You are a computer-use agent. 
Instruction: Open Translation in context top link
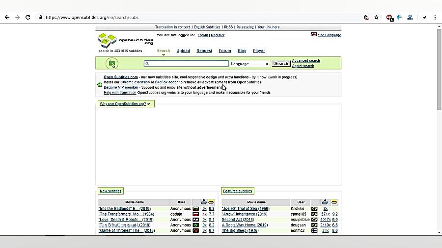click(x=172, y=27)
